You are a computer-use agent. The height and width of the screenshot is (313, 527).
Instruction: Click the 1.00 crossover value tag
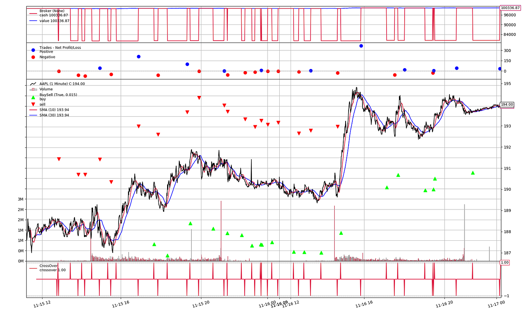click(504, 262)
